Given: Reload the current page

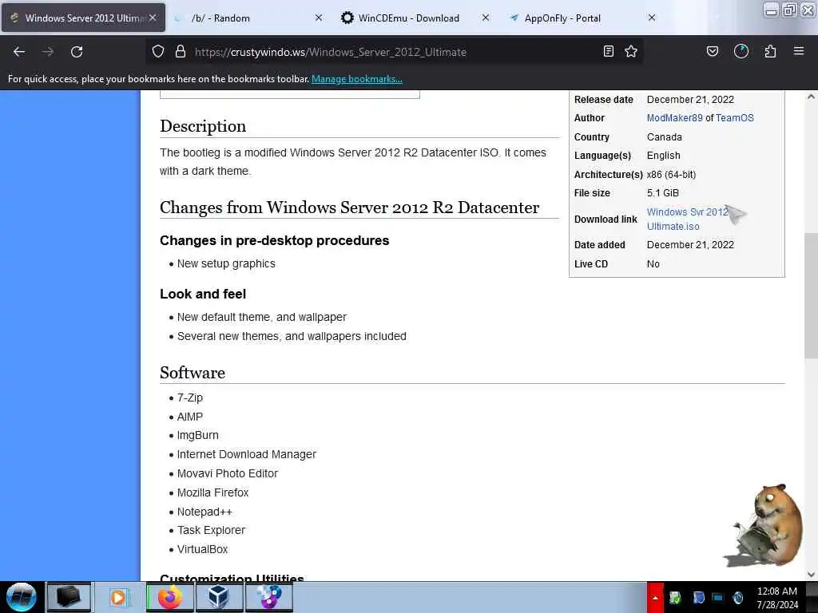Looking at the screenshot, I should click(x=77, y=52).
